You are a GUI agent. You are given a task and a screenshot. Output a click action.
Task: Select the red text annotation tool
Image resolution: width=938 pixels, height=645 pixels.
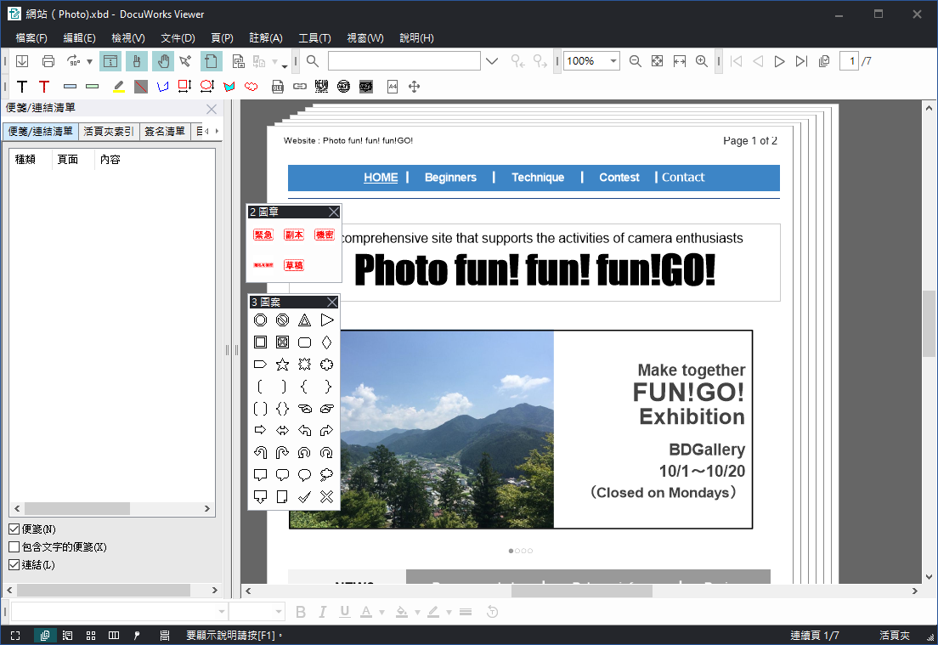pyautogui.click(x=43, y=87)
